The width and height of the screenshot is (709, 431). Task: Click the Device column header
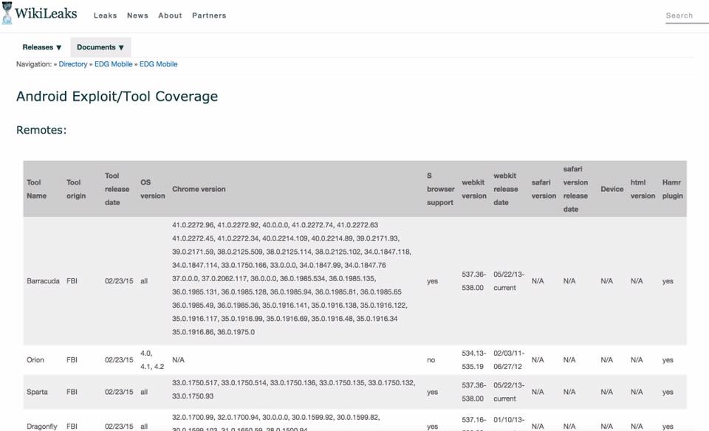(612, 189)
